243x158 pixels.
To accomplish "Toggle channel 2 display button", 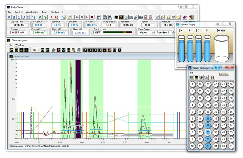I will coord(90,50).
